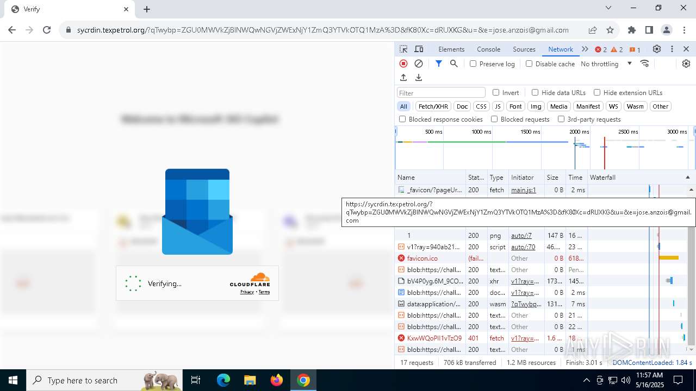Screen dimensions: 696x391
Task: Check Hide data URLs
Action: tap(535, 92)
